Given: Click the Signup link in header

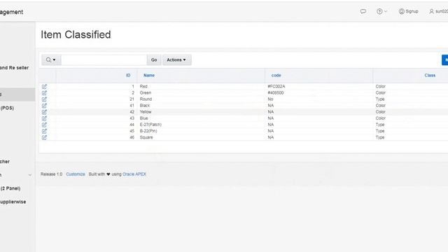Looking at the screenshot, I should click(x=409, y=11).
